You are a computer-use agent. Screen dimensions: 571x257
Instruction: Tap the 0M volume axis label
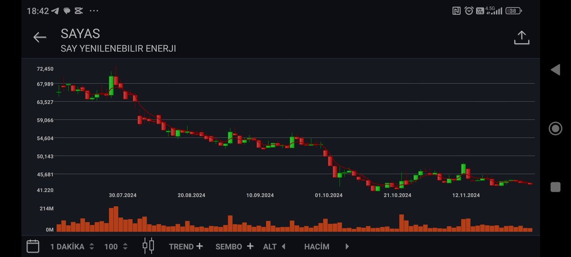pyautogui.click(x=49, y=230)
